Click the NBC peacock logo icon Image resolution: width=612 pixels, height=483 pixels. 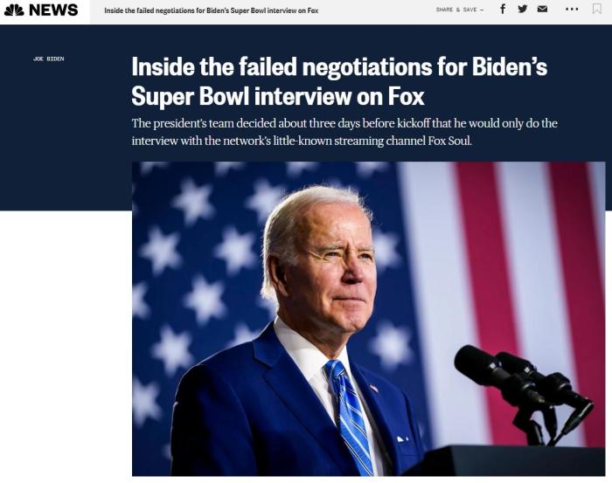(x=14, y=10)
